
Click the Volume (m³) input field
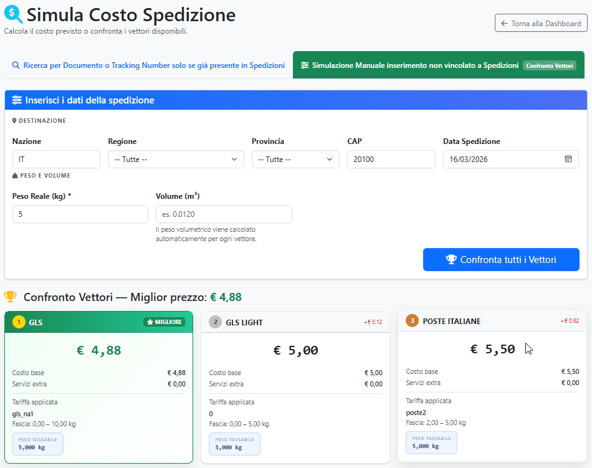(x=224, y=214)
